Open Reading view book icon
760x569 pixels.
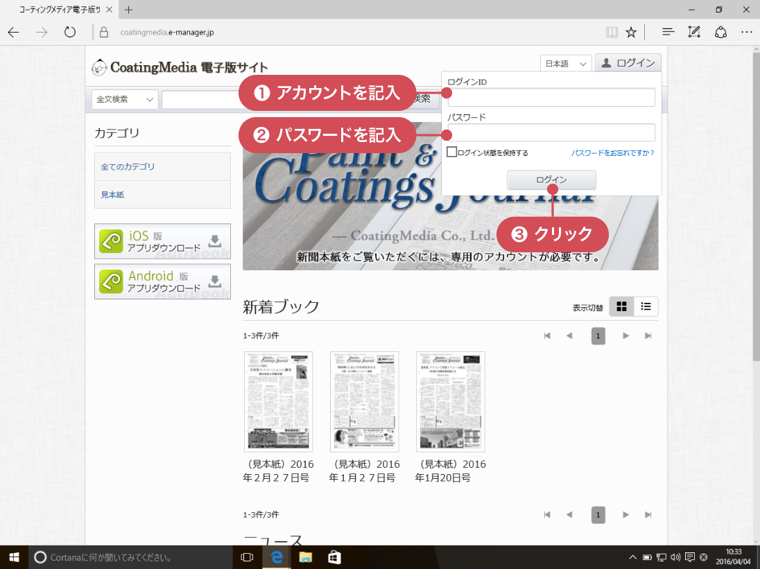point(611,32)
